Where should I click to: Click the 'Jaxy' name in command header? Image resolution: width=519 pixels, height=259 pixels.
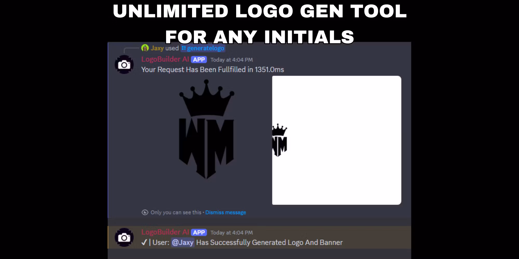157,48
